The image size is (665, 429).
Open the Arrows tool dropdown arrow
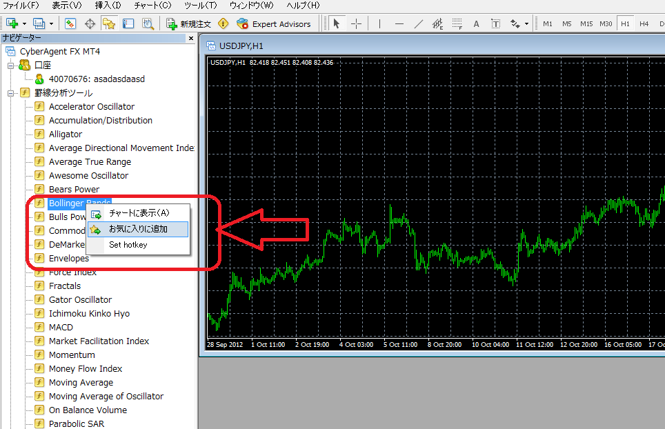pyautogui.click(x=526, y=23)
